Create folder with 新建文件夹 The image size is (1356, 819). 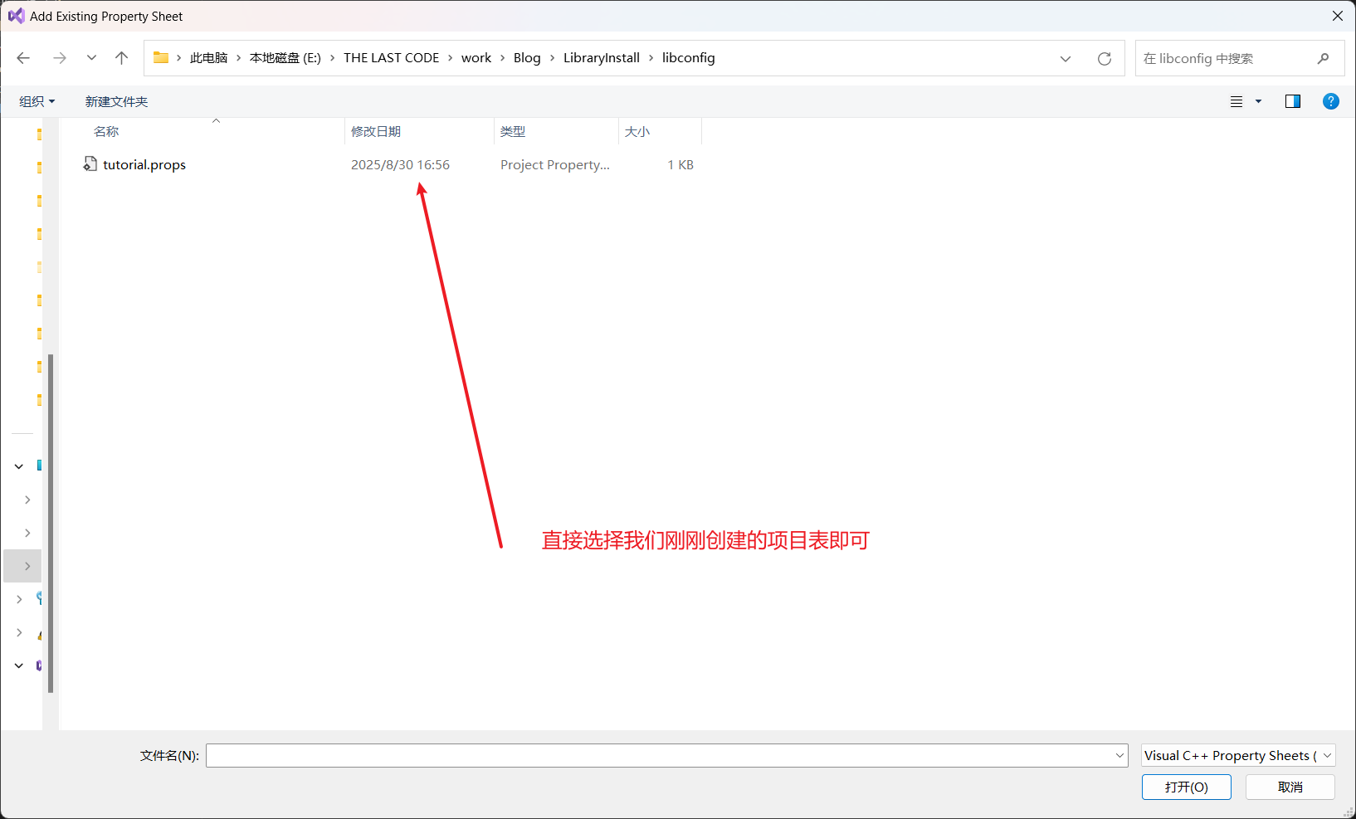(x=116, y=101)
